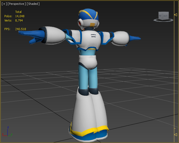Click the lower triangle arrow on right edge
Screen dimensions: 179x143
[176, 135]
